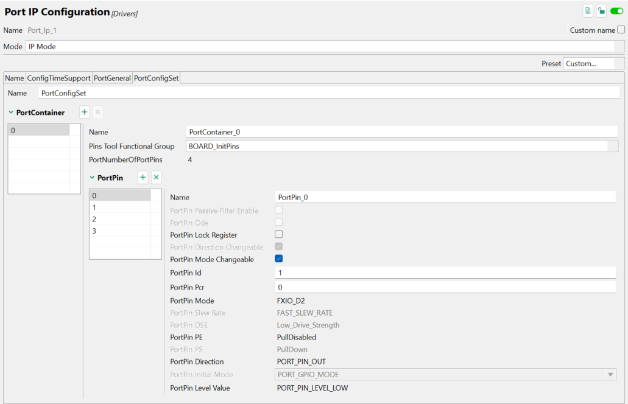Image resolution: width=628 pixels, height=404 pixels.
Task: Add a new PortContainer with plus icon
Action: pos(84,112)
